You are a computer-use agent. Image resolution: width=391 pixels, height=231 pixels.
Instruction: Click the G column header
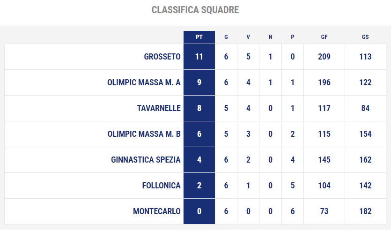pyautogui.click(x=226, y=37)
